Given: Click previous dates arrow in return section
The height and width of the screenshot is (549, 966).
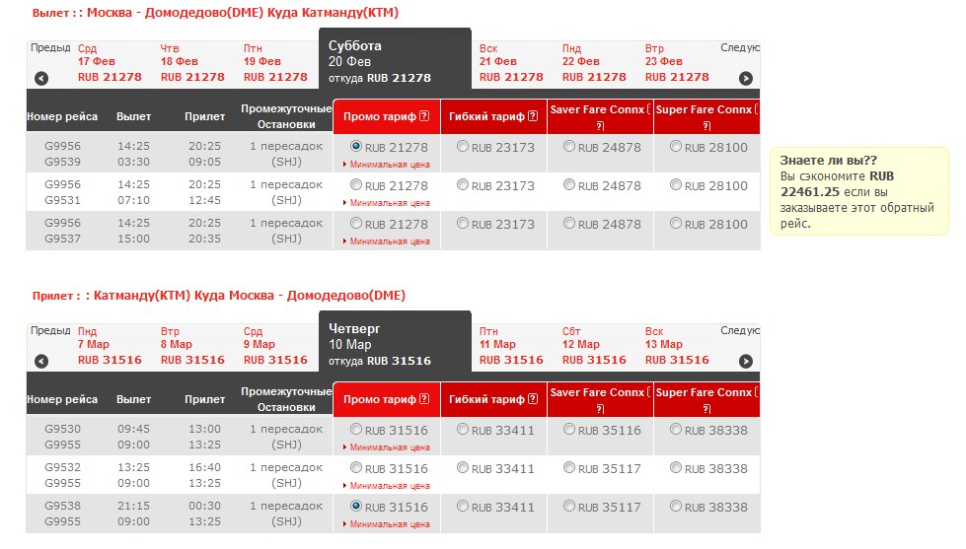Looking at the screenshot, I should (x=41, y=362).
